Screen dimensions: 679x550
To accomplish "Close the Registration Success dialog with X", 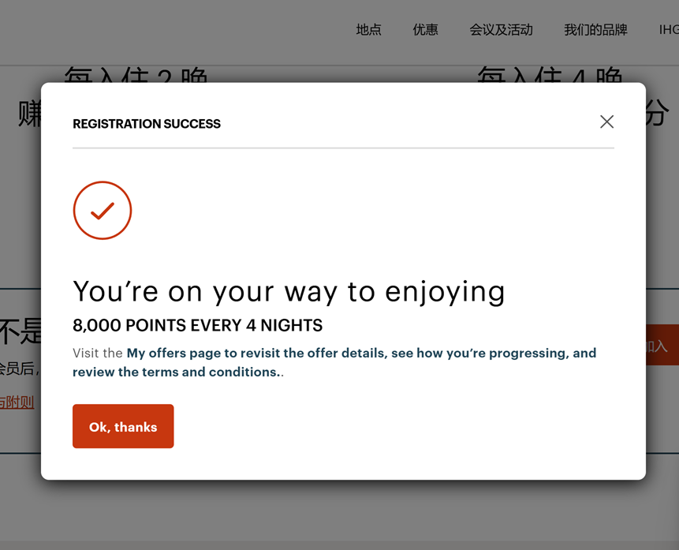I will point(606,122).
